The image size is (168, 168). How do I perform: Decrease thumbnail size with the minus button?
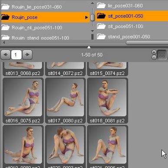coord(154,58)
